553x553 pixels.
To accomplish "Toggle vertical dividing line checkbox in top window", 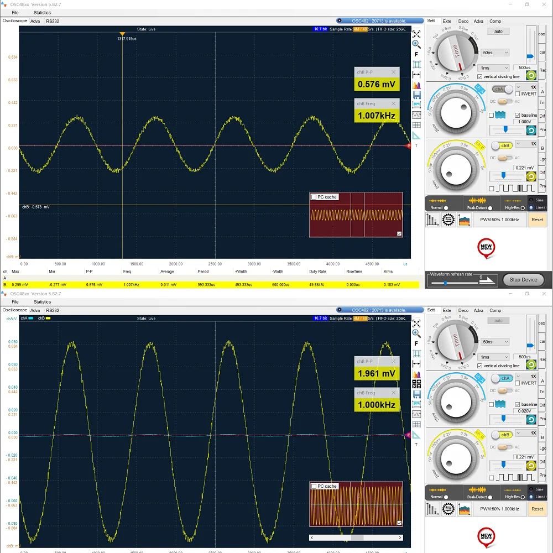I will click(x=479, y=76).
